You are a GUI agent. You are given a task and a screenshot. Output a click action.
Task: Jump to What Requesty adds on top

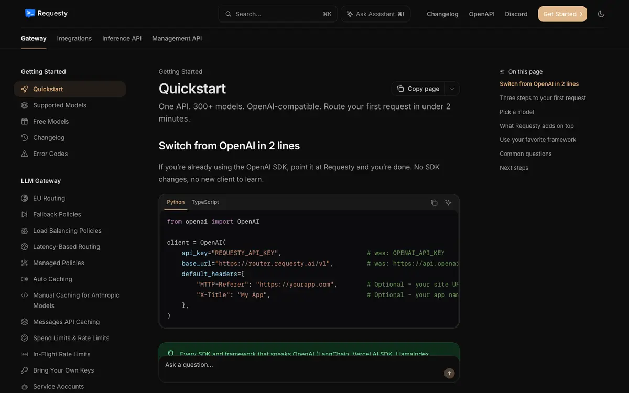[x=536, y=126]
